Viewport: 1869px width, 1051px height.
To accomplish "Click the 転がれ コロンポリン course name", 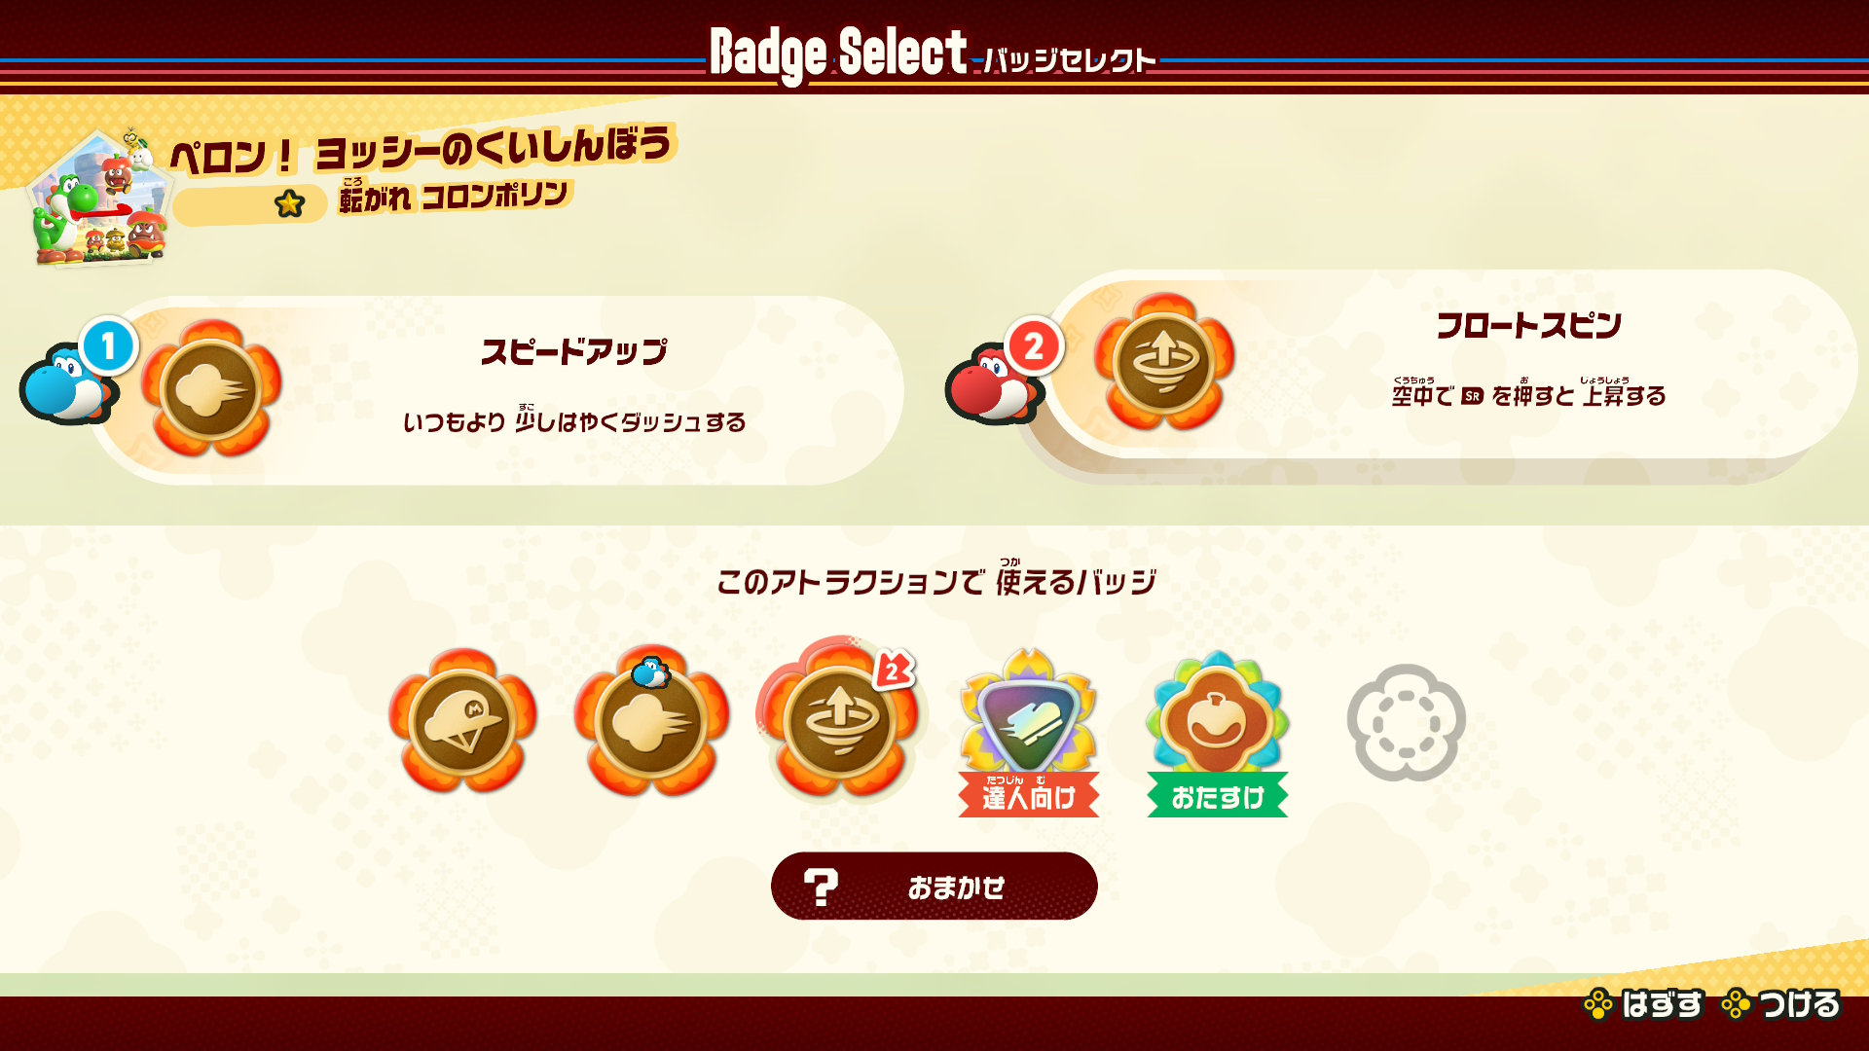I will click(454, 196).
